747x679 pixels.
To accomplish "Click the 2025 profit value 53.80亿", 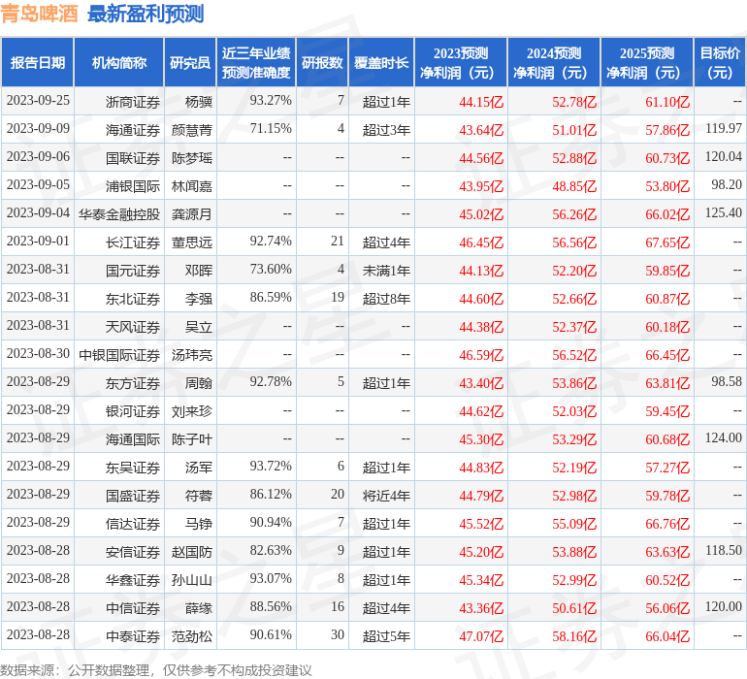I will pos(667,186).
